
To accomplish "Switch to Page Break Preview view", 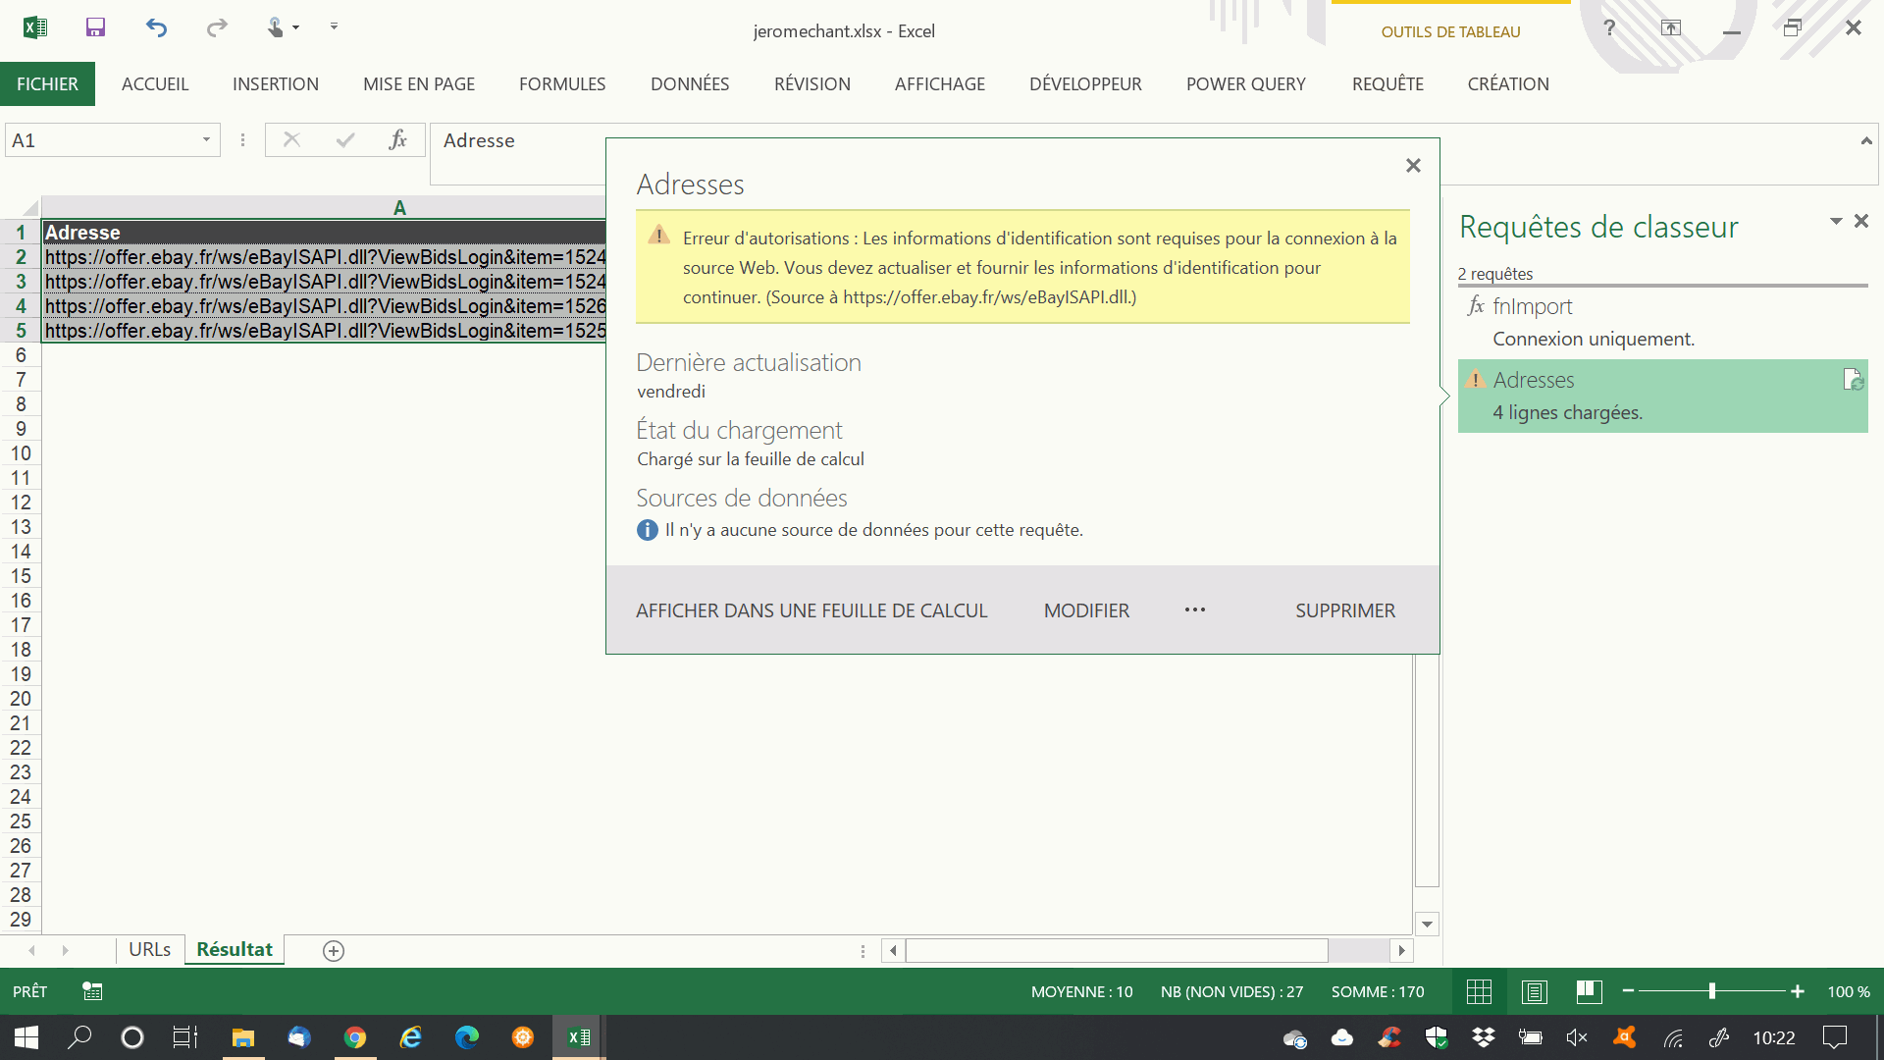I will pos(1589,991).
